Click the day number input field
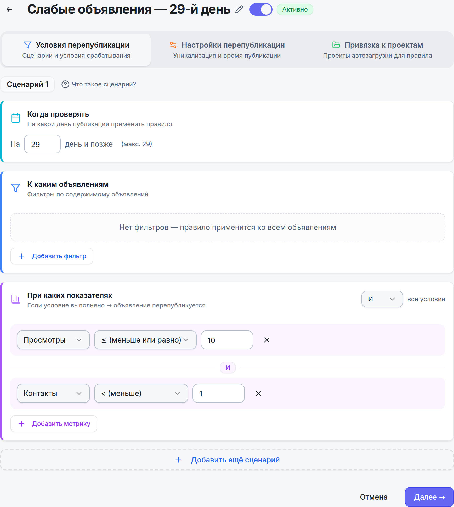454x507 pixels. point(42,144)
